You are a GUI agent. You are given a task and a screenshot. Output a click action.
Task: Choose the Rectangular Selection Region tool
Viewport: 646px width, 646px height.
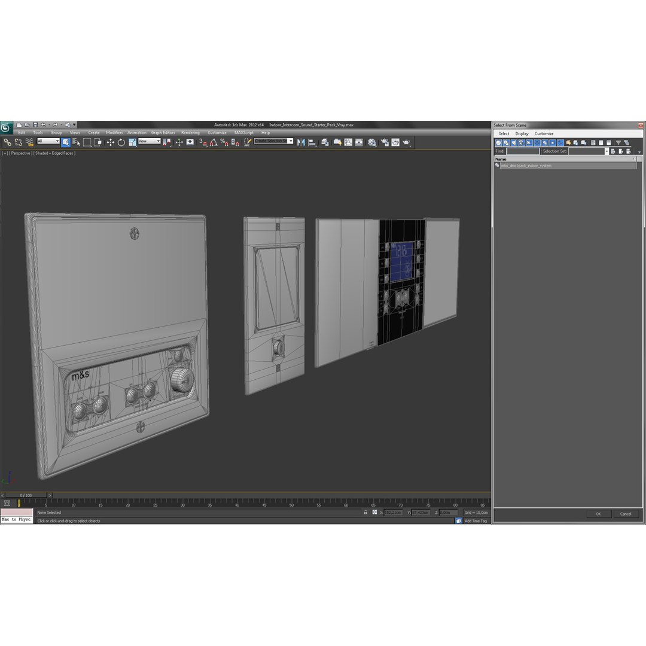point(87,142)
